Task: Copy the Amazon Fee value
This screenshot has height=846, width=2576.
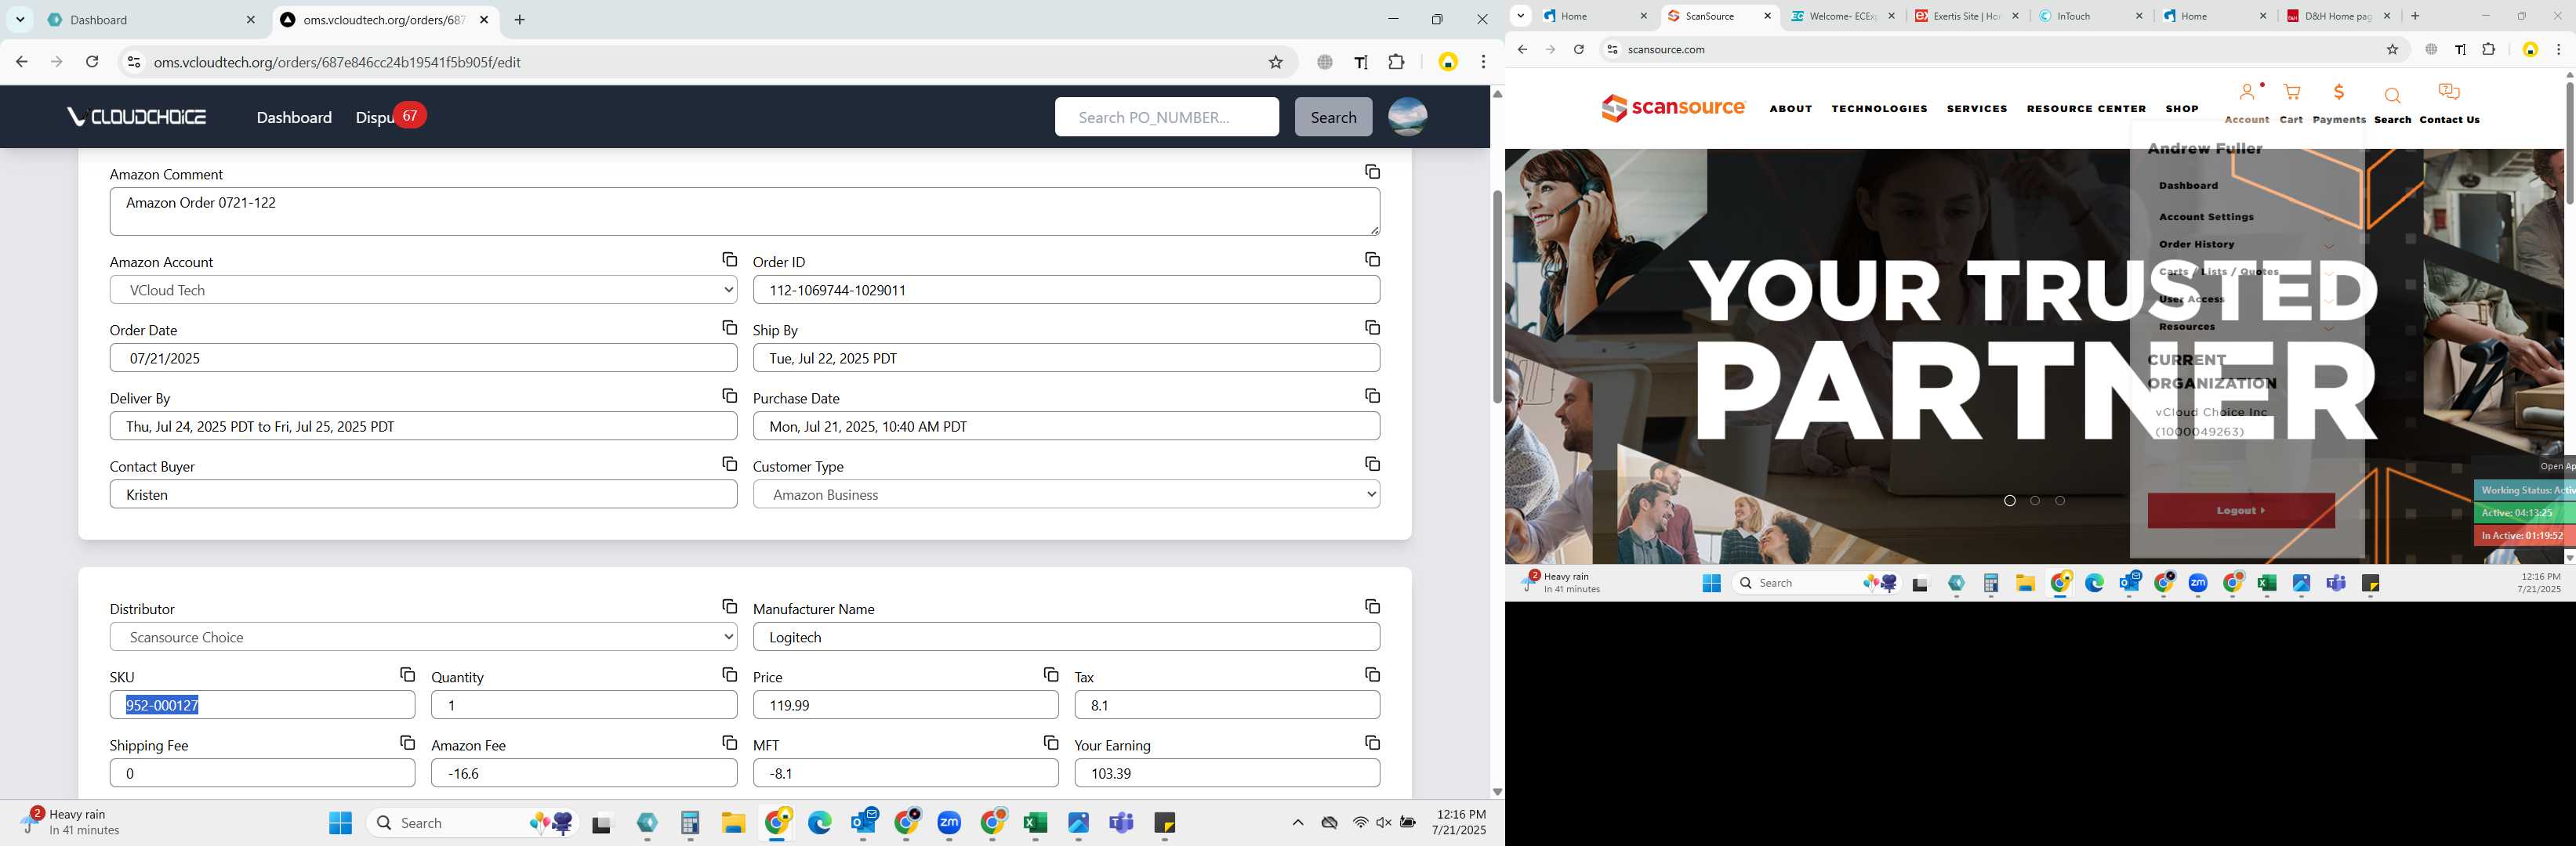Action: pos(729,742)
